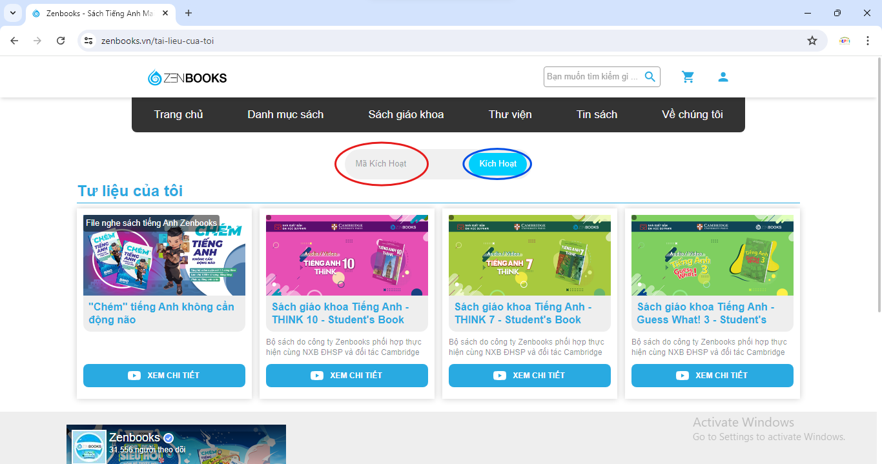Expand the tab search dropdown arrow
The image size is (882, 464).
click(x=12, y=13)
